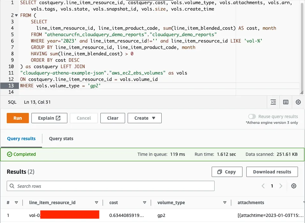Click cloudquery_demo_reports table name line 5
The image size is (305, 223).
(x=183, y=35)
